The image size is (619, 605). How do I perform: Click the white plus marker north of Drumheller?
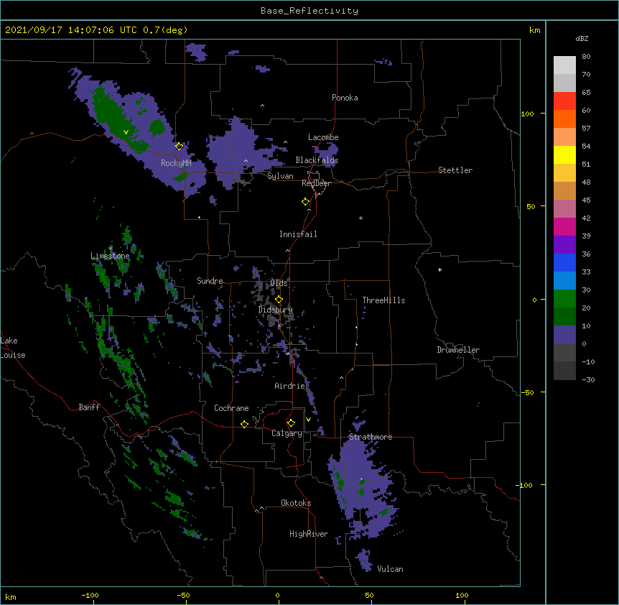[x=439, y=269]
